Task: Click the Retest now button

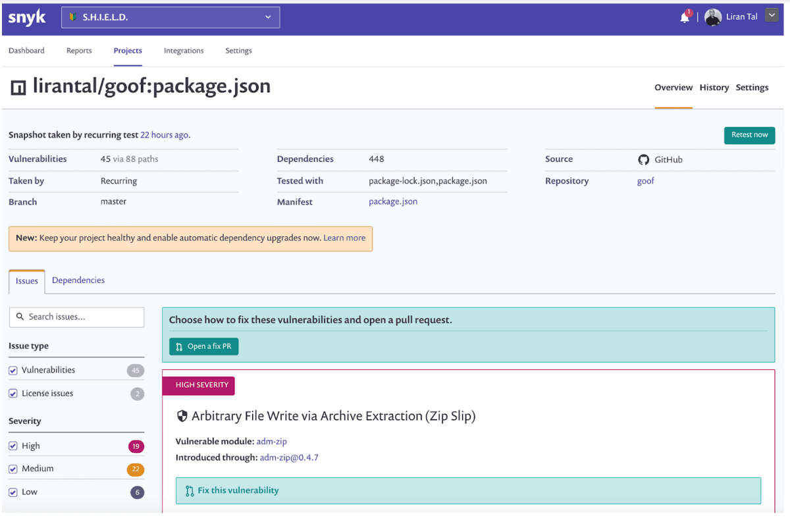Action: [x=749, y=135]
